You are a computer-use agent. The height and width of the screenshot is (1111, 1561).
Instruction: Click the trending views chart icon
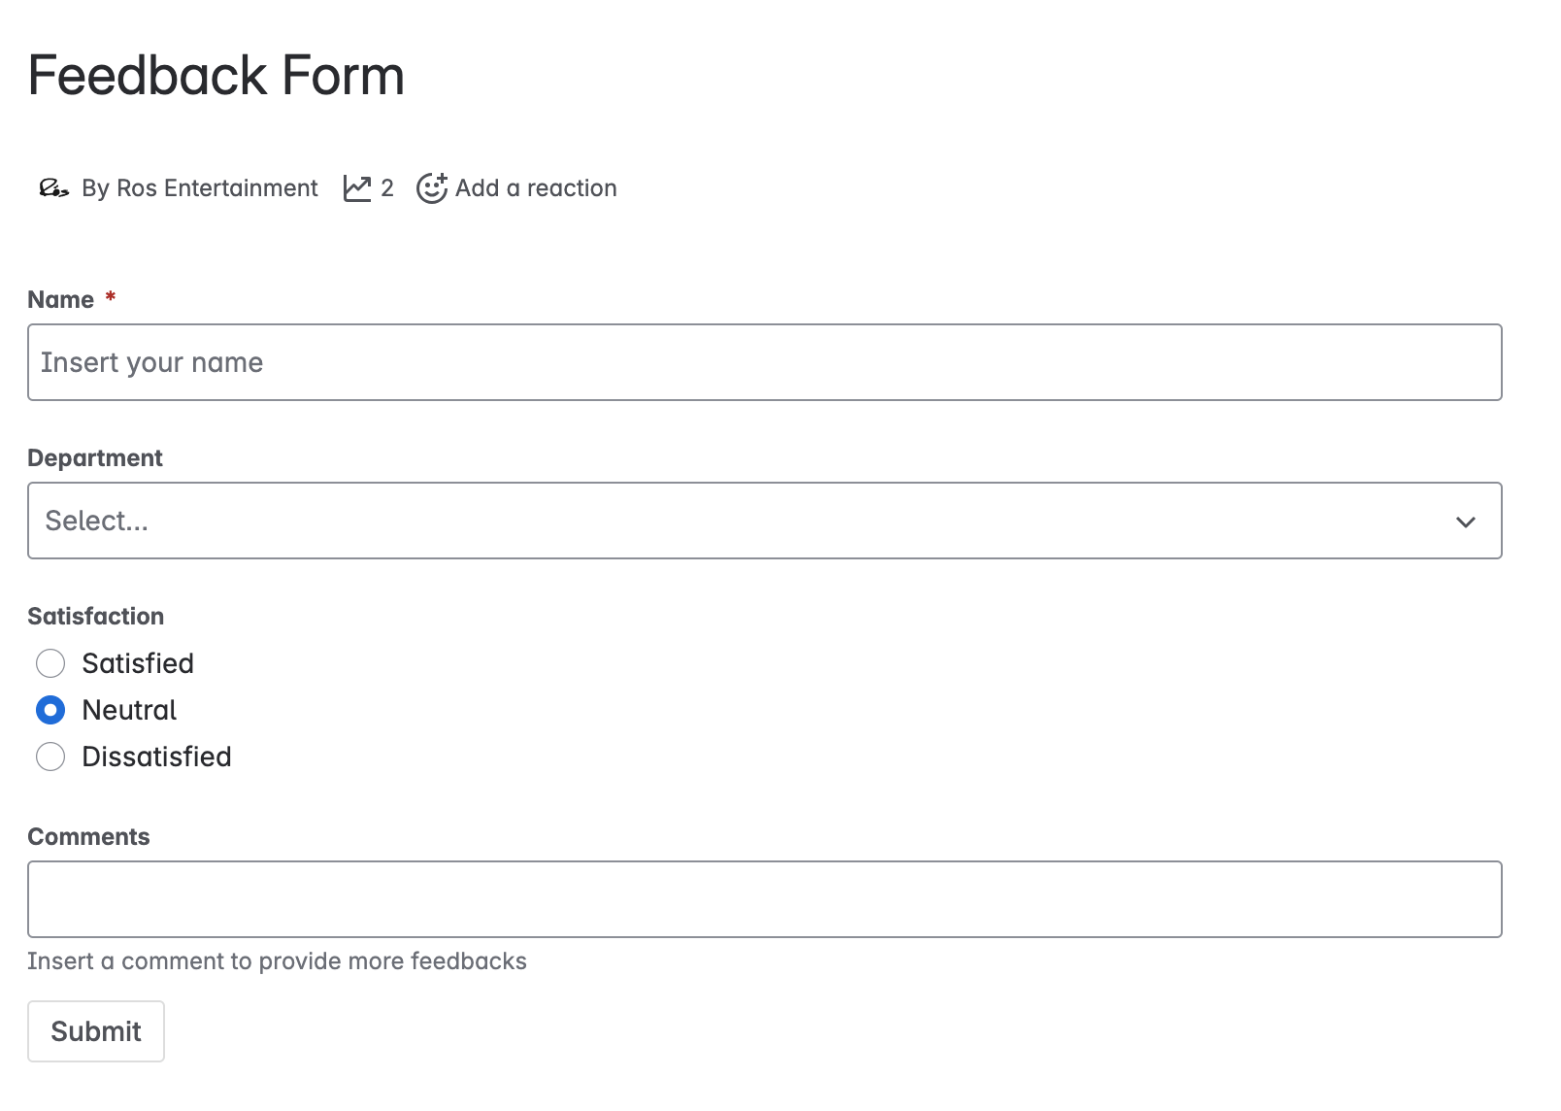tap(357, 187)
